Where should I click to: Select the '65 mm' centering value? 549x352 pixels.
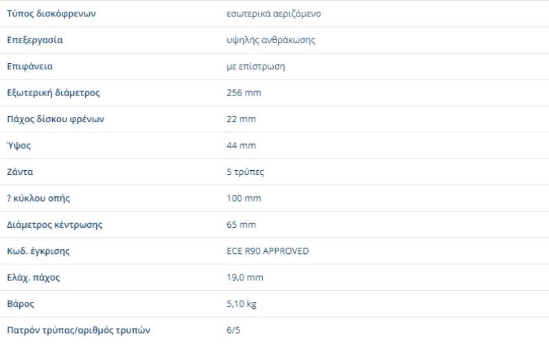(x=241, y=225)
